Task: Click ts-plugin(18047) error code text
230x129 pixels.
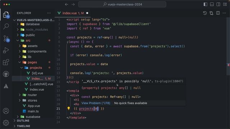Action: tap(169, 81)
